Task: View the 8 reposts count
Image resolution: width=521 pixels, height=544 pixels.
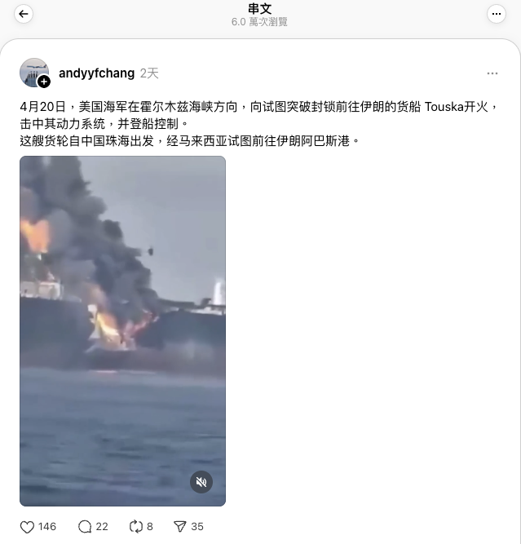Action: click(150, 527)
